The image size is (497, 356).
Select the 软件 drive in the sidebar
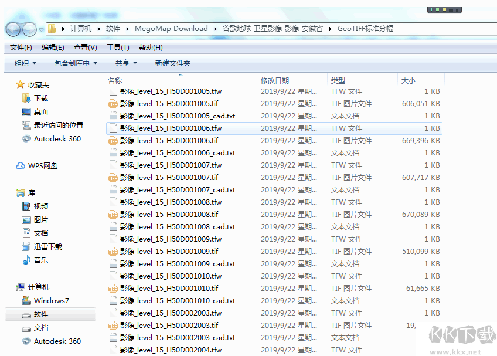pos(50,314)
